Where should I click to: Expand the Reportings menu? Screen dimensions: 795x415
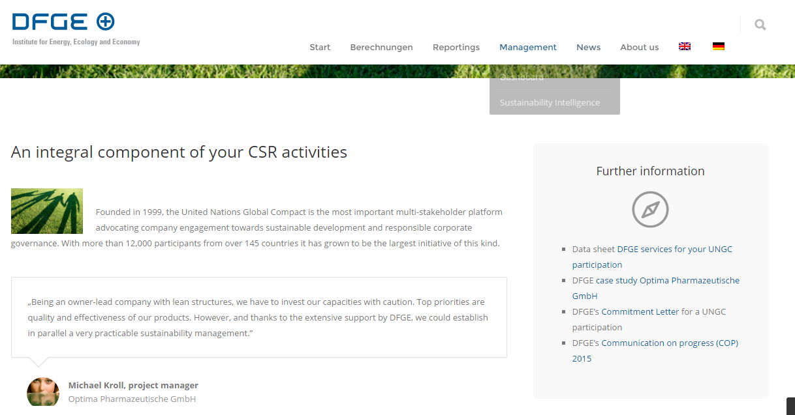[x=456, y=47]
